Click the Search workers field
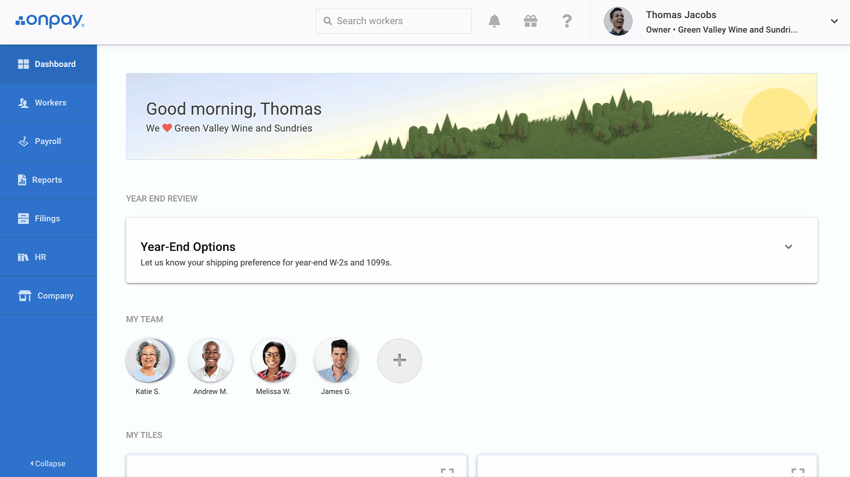850x477 pixels. 393,21
